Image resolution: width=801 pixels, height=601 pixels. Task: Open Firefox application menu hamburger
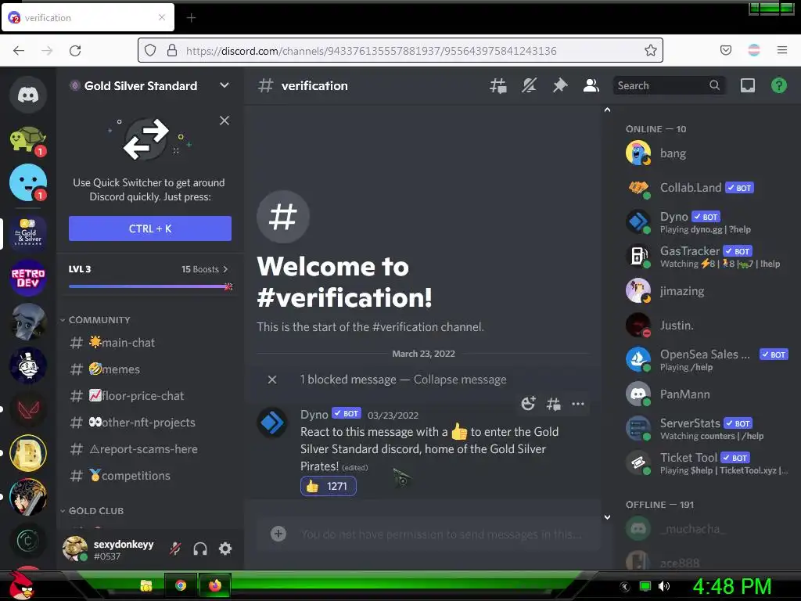point(781,50)
